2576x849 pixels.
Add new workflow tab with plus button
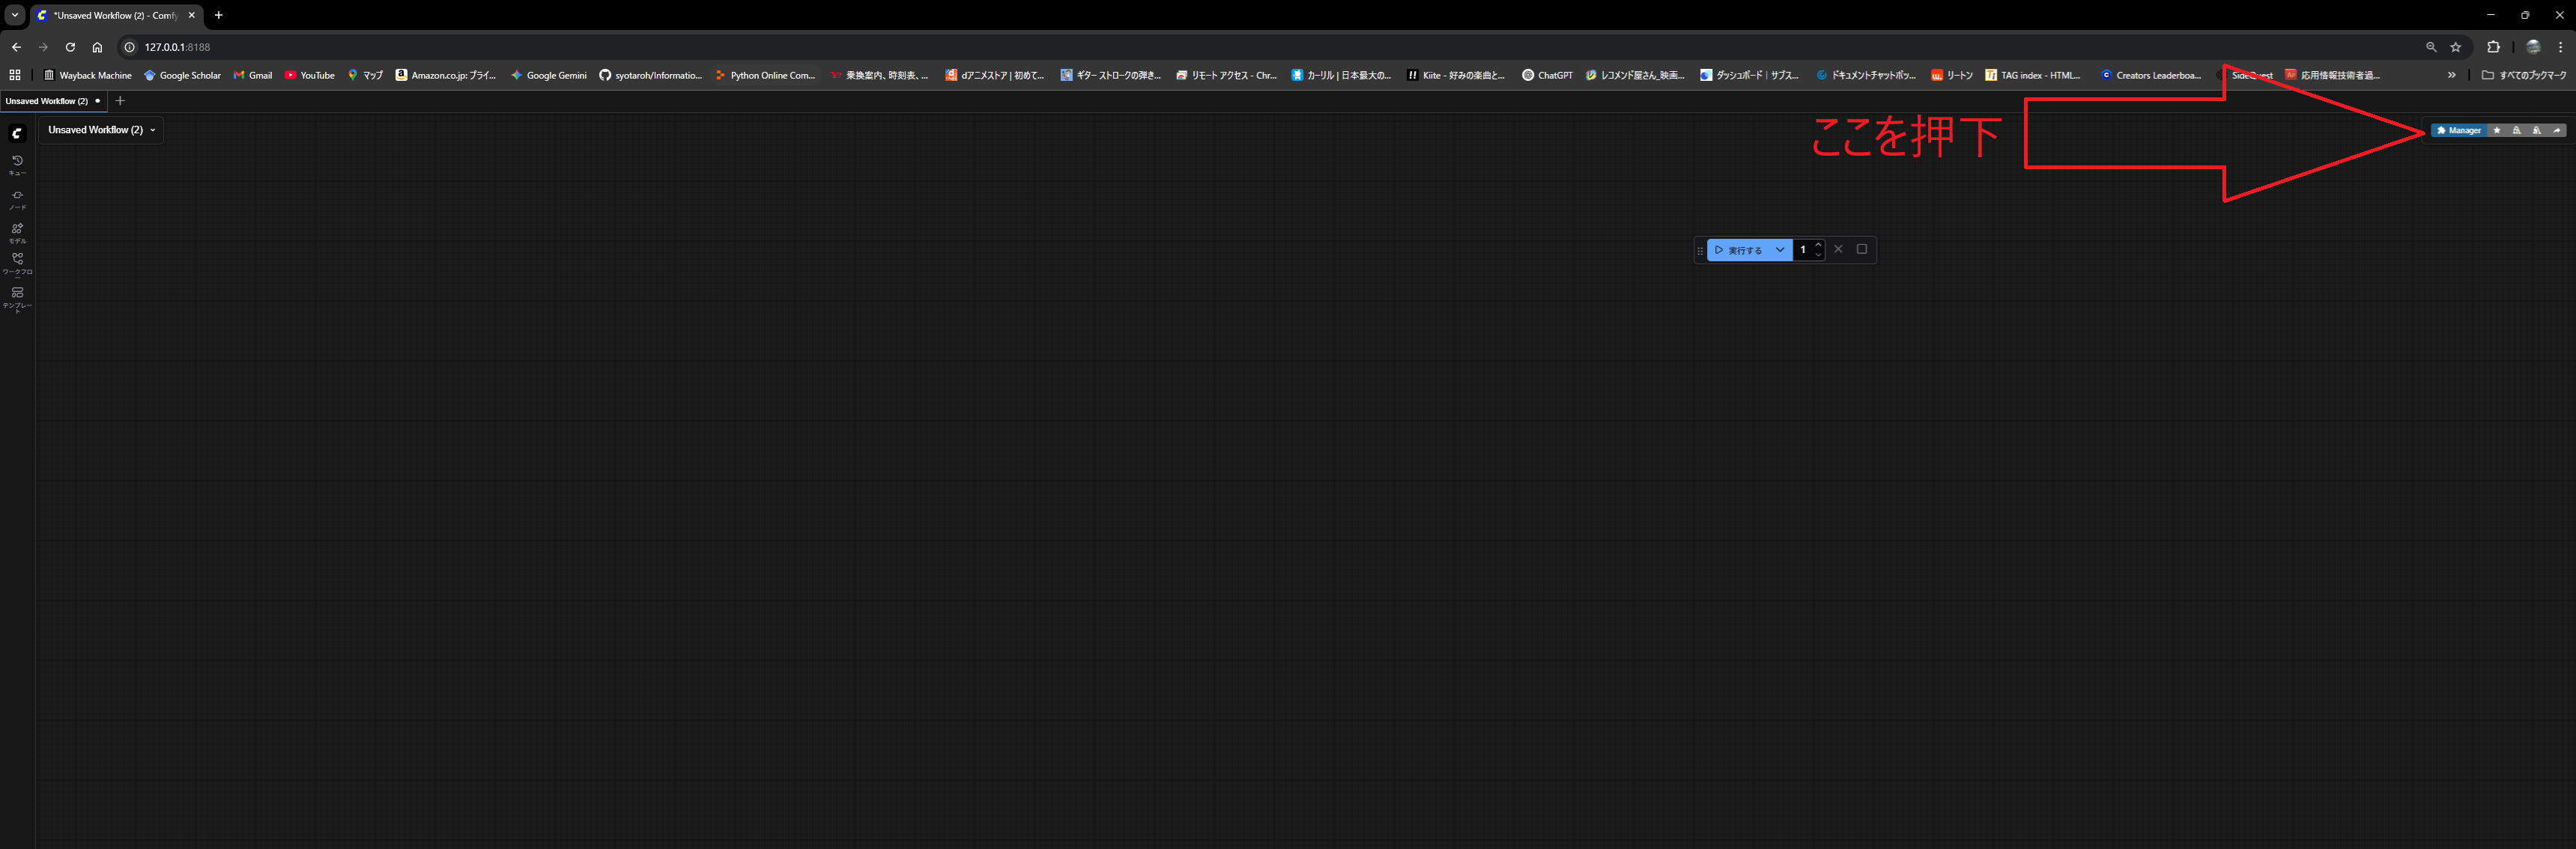click(x=120, y=101)
